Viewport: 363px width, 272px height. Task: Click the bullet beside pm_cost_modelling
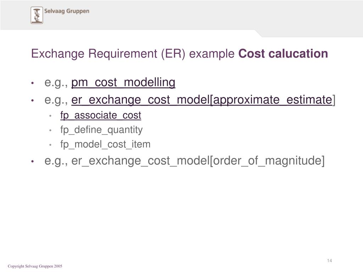pyautogui.click(x=33, y=83)
